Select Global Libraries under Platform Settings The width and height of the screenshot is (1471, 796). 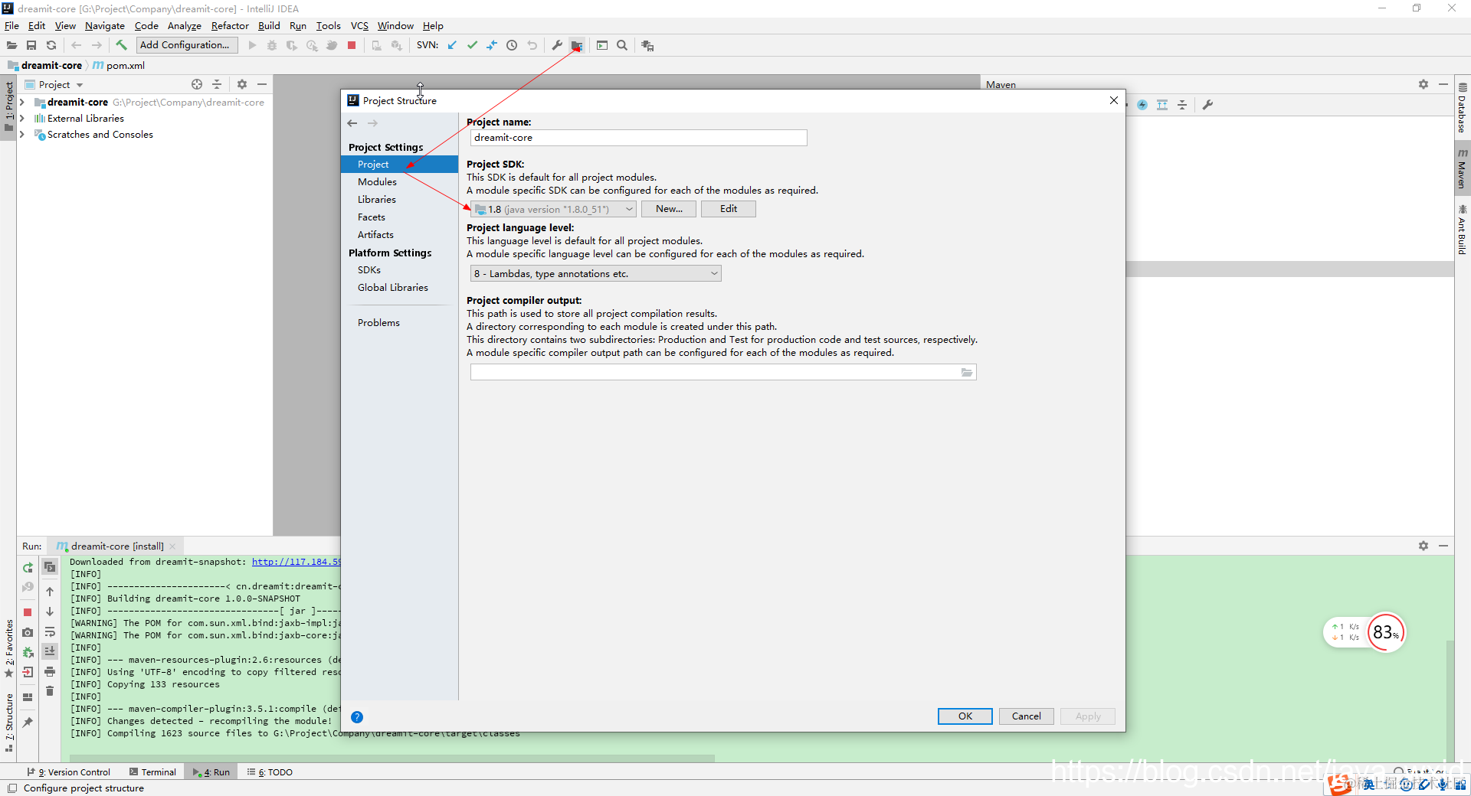(x=392, y=287)
